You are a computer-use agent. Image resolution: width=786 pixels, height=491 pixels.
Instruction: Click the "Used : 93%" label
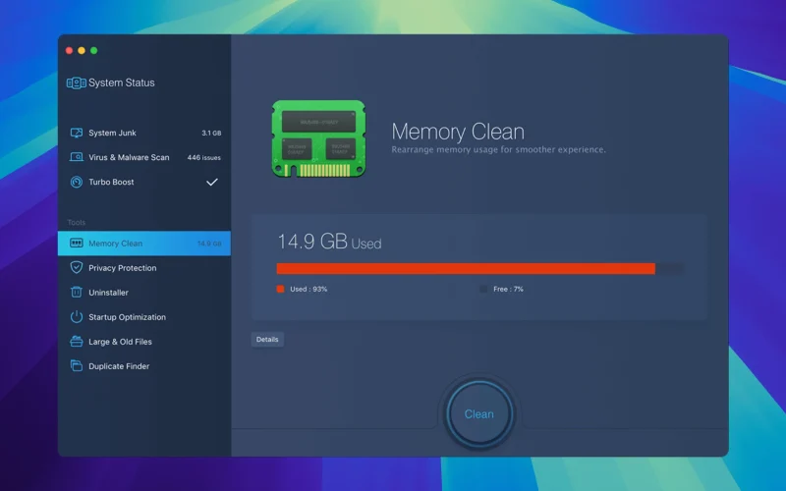click(x=309, y=289)
